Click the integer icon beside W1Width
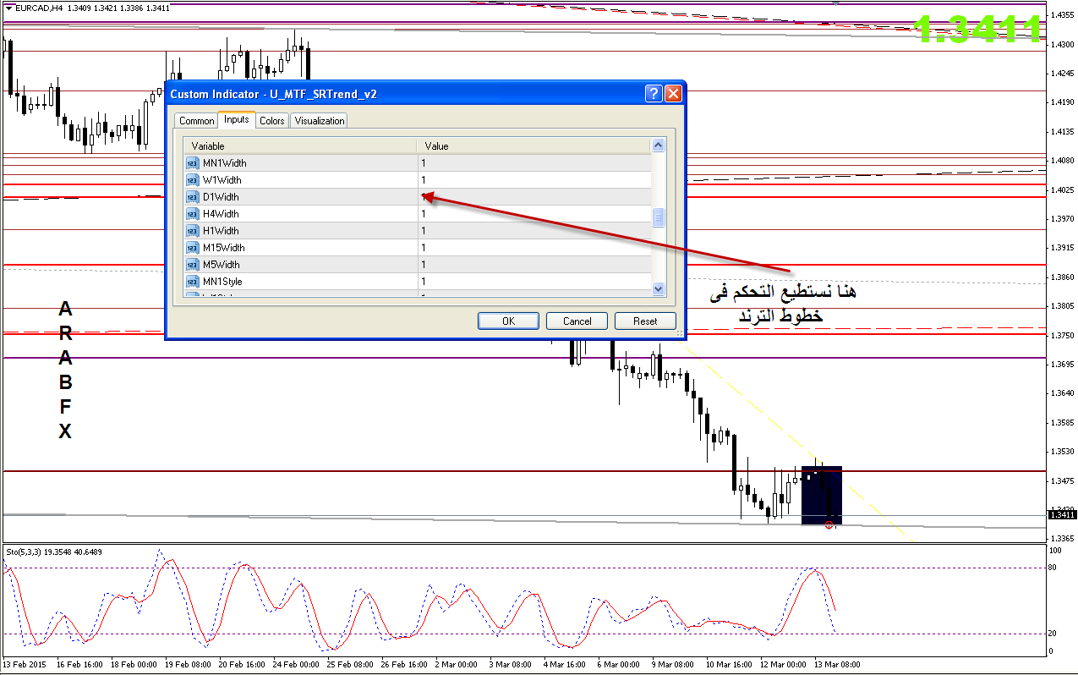The width and height of the screenshot is (1078, 675). point(191,179)
